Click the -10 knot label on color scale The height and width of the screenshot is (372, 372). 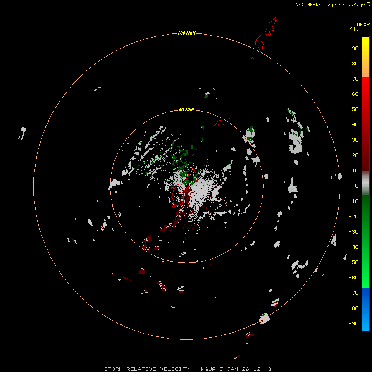(353, 201)
